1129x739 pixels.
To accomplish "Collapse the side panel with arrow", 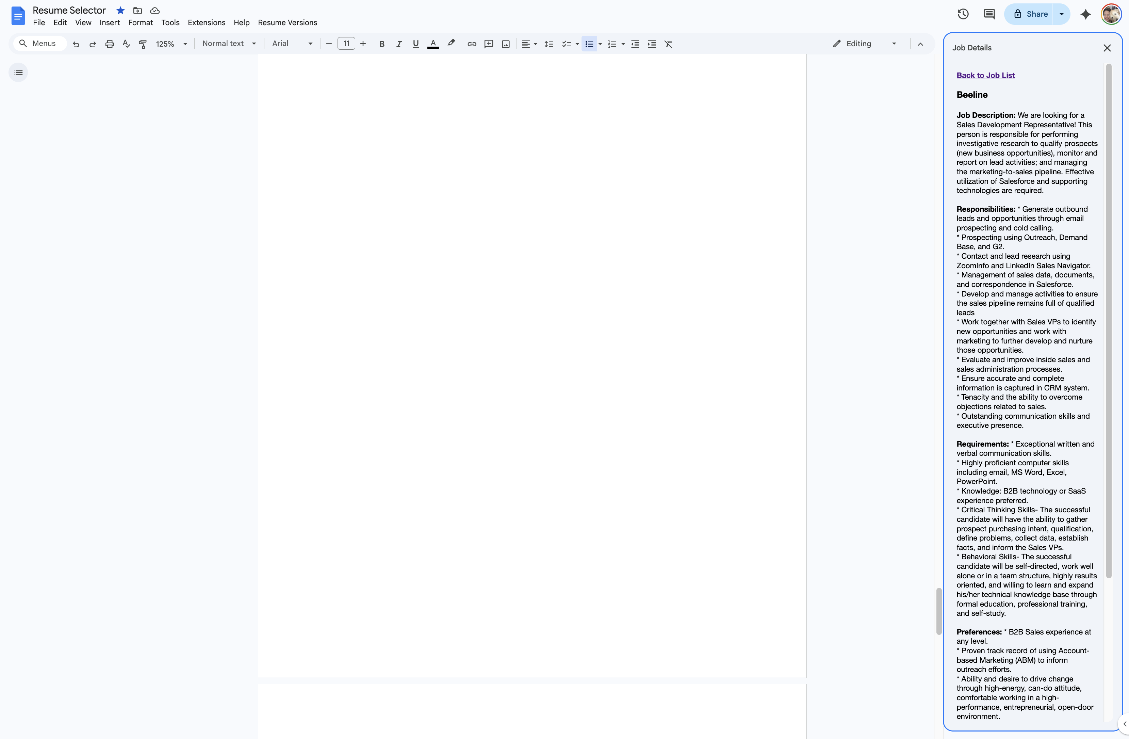I will click(x=1124, y=724).
